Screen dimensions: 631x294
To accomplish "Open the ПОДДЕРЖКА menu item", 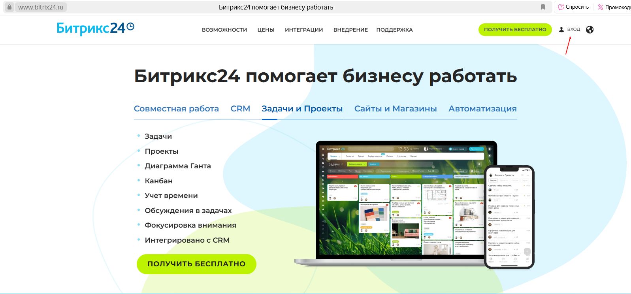I will click(x=394, y=30).
